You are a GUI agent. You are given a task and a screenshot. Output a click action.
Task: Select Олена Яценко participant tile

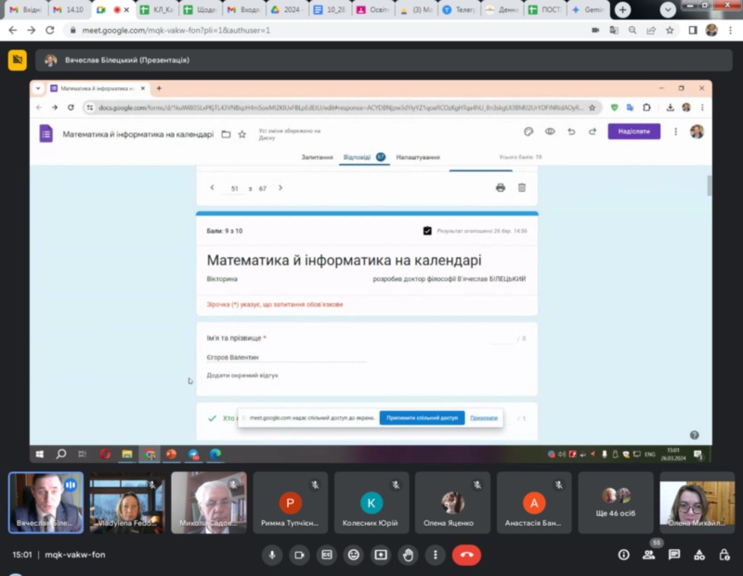click(x=452, y=503)
